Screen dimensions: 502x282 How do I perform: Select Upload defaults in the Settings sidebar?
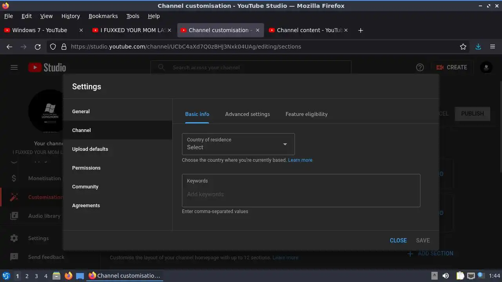pyautogui.click(x=118, y=149)
